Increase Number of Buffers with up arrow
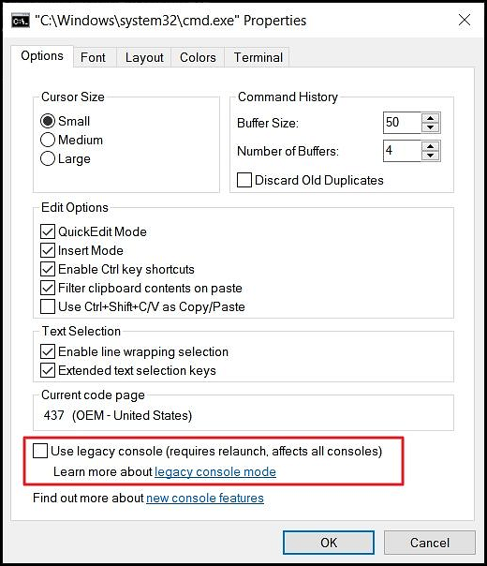487x566 pixels. pyautogui.click(x=430, y=146)
